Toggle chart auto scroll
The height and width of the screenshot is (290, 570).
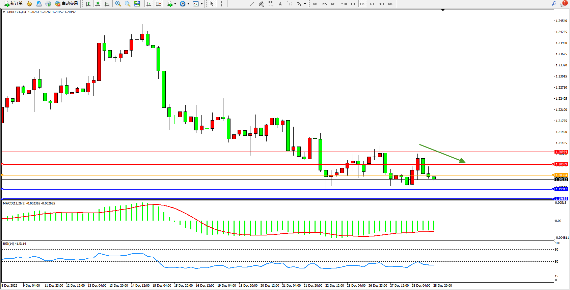click(149, 4)
